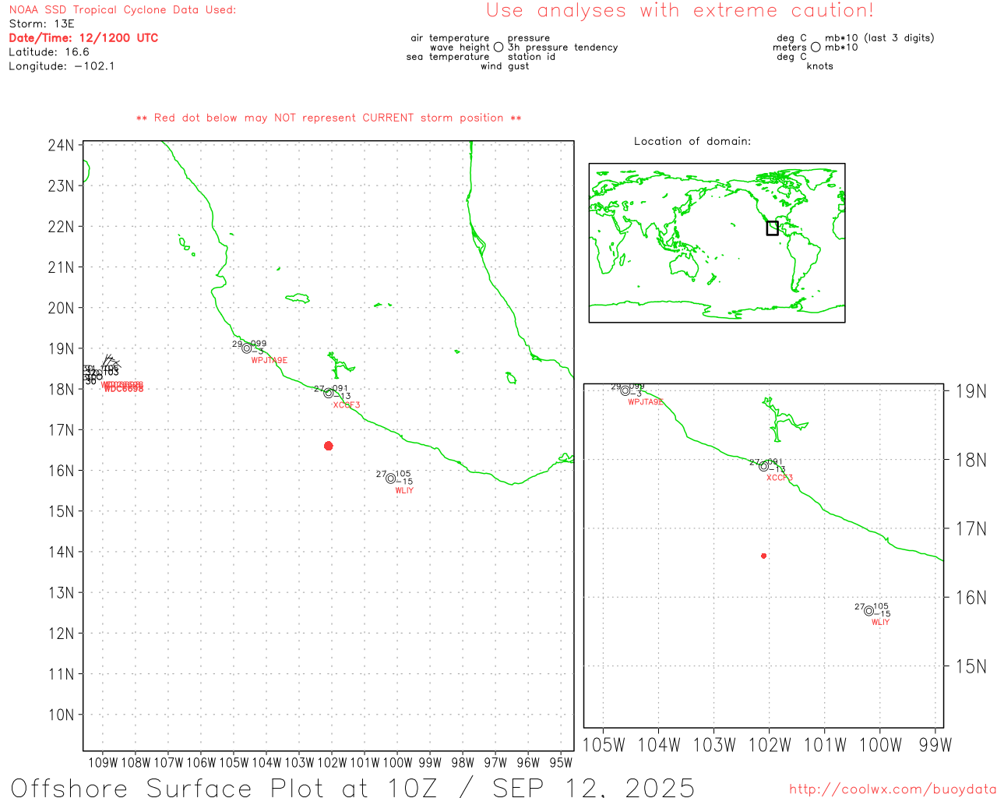997x798 pixels.
Task: Click the 'Storm: 13E' line
Action: tap(41, 23)
